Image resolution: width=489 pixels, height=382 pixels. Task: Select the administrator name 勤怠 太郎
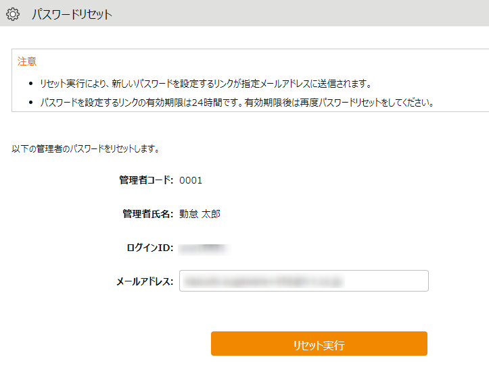click(x=200, y=214)
